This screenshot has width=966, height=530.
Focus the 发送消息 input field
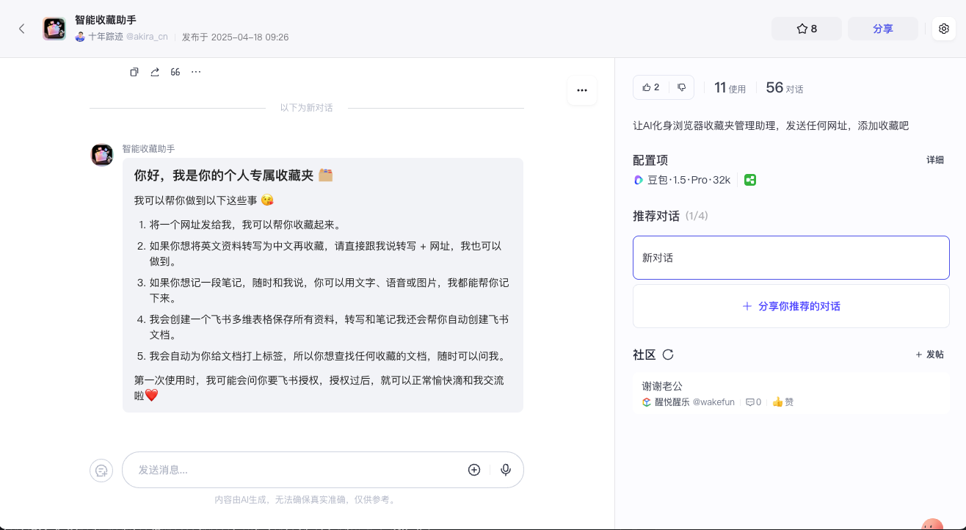click(x=294, y=470)
